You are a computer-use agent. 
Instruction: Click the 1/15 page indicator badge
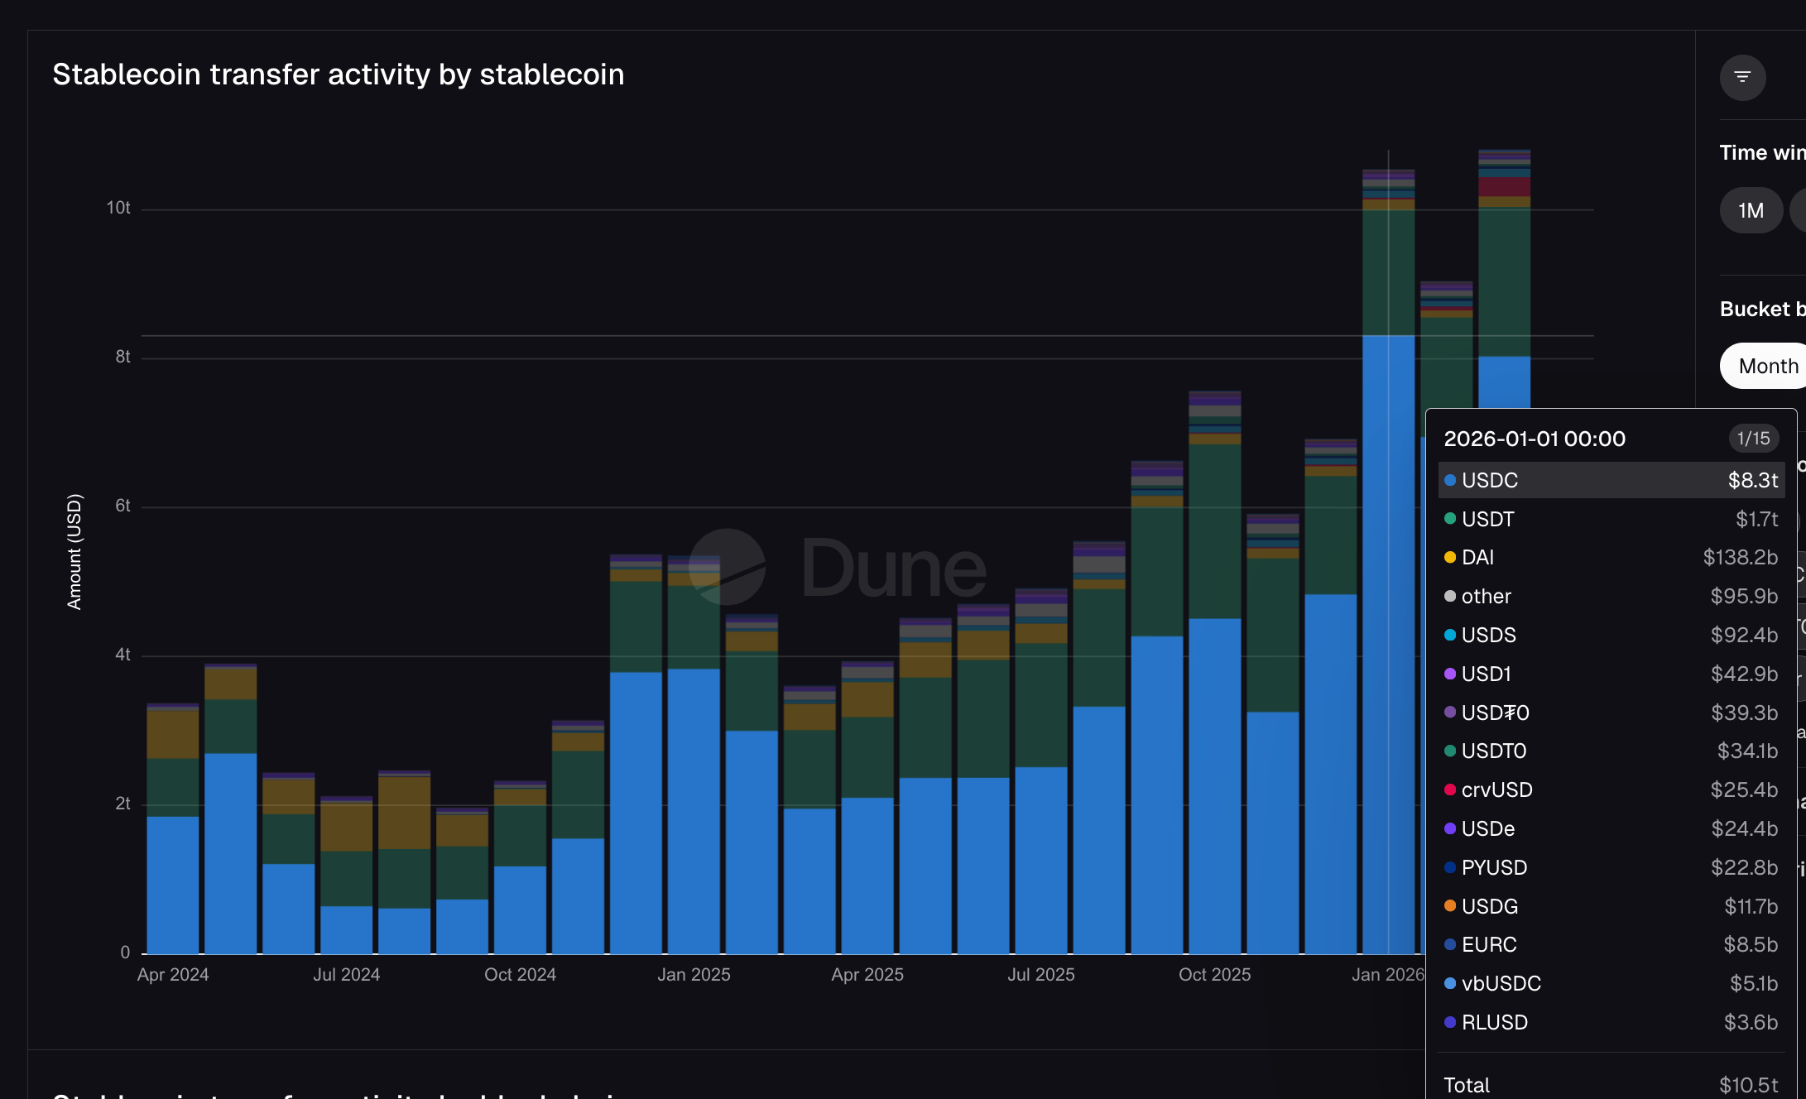click(1753, 439)
